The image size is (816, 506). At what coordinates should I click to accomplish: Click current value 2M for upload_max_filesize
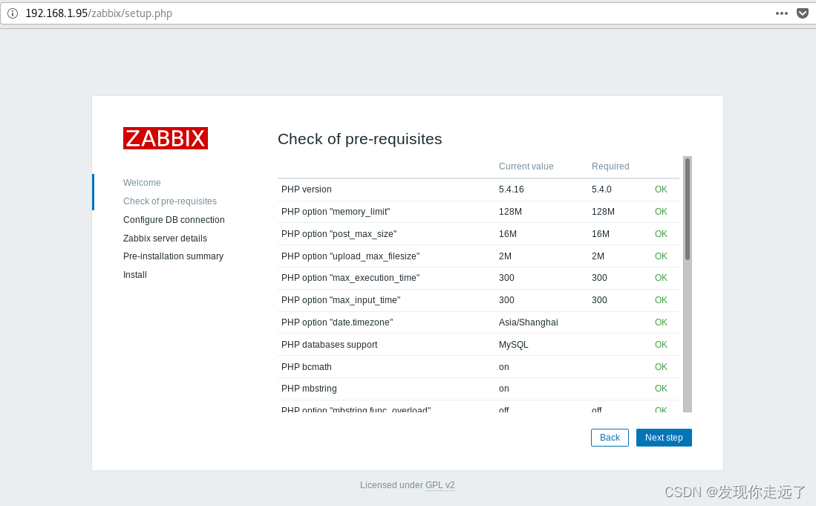point(505,256)
